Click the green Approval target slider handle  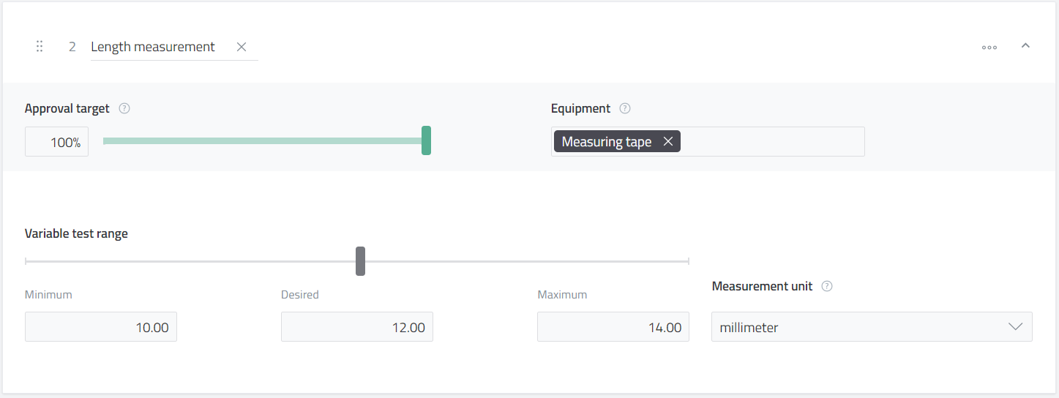point(426,140)
